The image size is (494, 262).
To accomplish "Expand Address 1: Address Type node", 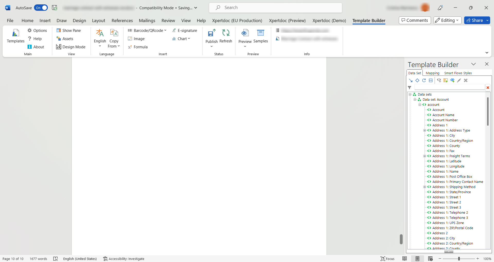I will (x=425, y=130).
